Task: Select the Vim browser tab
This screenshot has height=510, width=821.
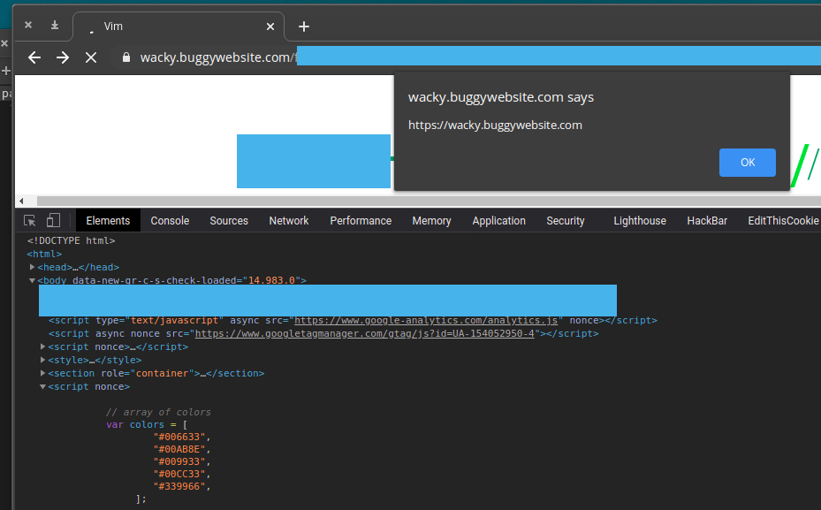Action: point(179,27)
